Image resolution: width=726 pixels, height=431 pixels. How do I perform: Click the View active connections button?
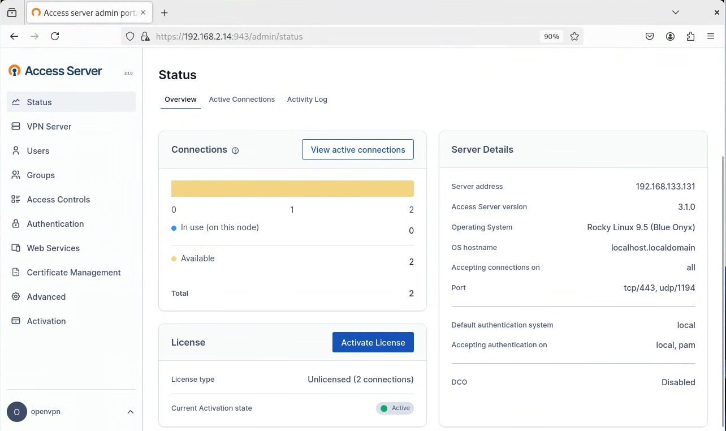tap(358, 150)
